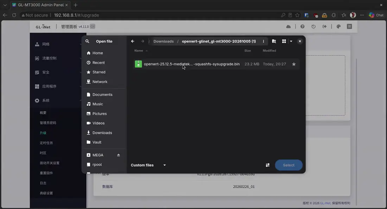Collapse the 系统 sidebar section
Viewport: 387px width, 209px height.
(58, 101)
